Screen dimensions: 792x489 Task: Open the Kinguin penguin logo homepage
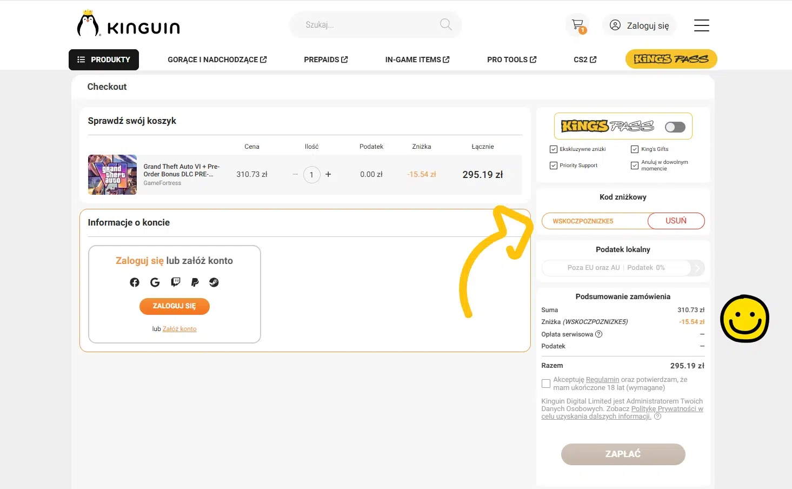128,24
